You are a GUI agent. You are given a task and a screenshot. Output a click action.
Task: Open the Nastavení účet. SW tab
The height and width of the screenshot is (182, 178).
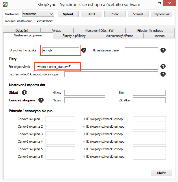100,30
